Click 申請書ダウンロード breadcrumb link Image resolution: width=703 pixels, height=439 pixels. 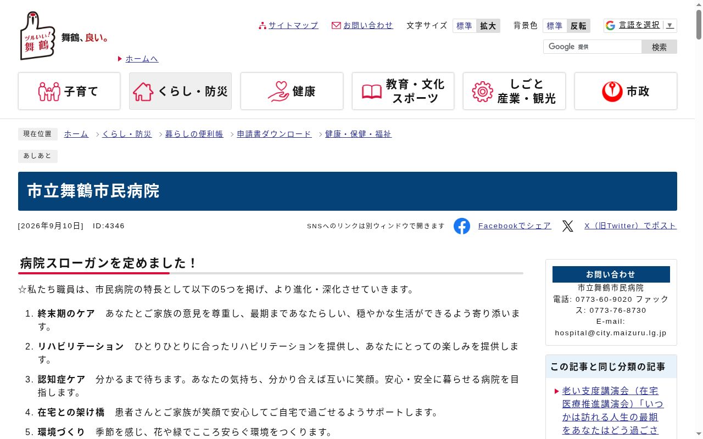(x=274, y=134)
